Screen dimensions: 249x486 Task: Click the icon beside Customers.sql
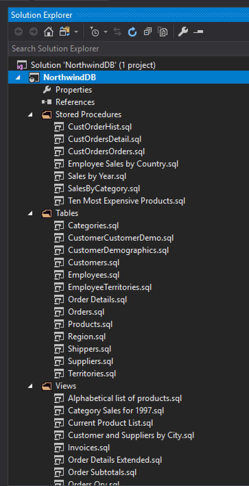point(59,263)
